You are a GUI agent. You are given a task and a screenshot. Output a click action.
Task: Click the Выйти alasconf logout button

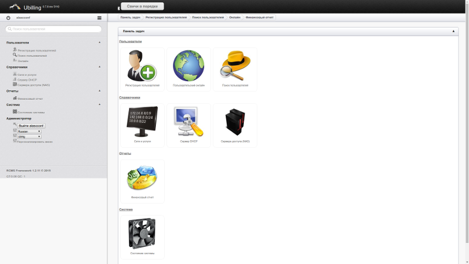click(x=31, y=126)
